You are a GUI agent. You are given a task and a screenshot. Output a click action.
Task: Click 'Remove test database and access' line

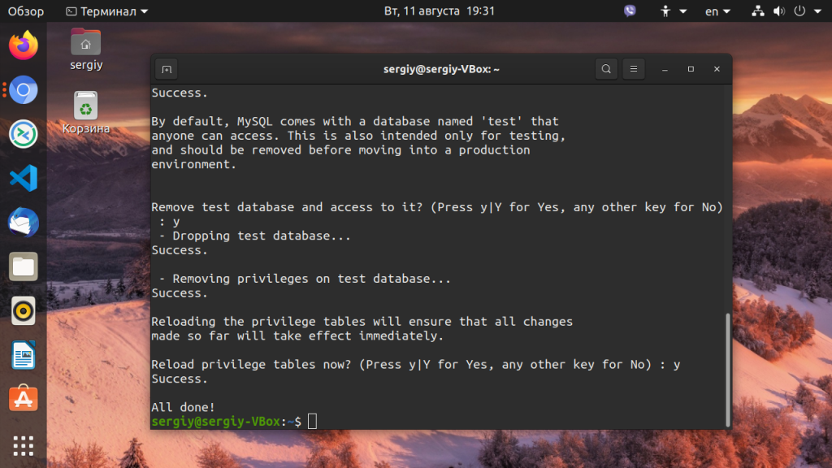pyautogui.click(x=437, y=207)
